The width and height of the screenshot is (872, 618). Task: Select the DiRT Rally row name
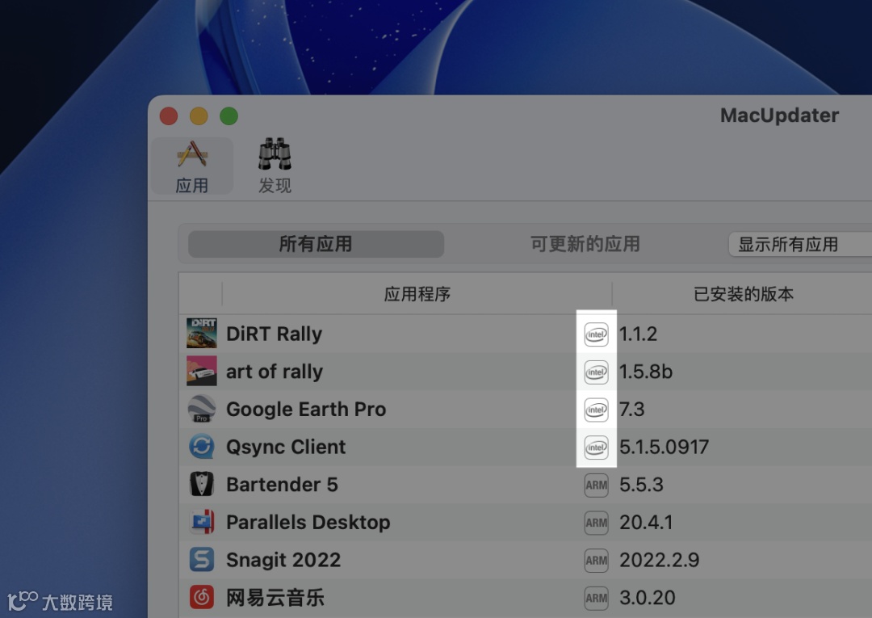click(275, 334)
